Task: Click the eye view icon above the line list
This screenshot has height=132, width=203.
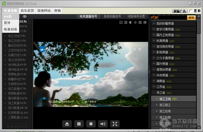Action: click(25, 17)
